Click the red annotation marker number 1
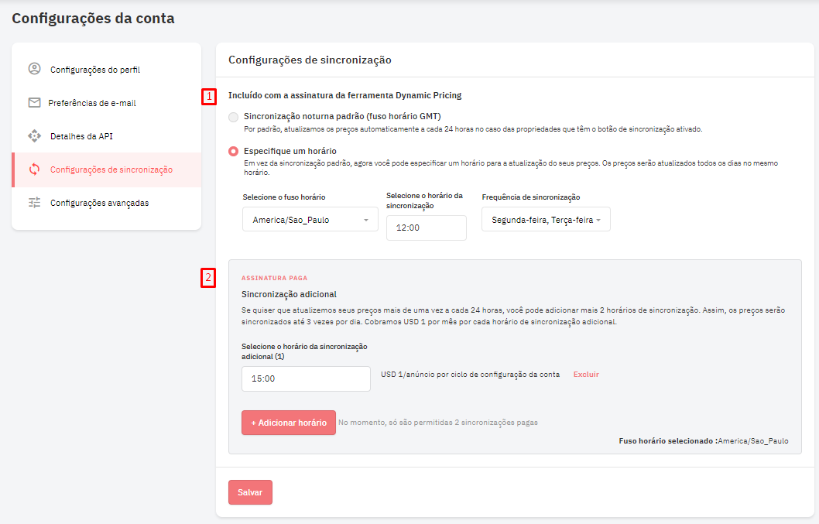The width and height of the screenshot is (819, 524). point(208,97)
